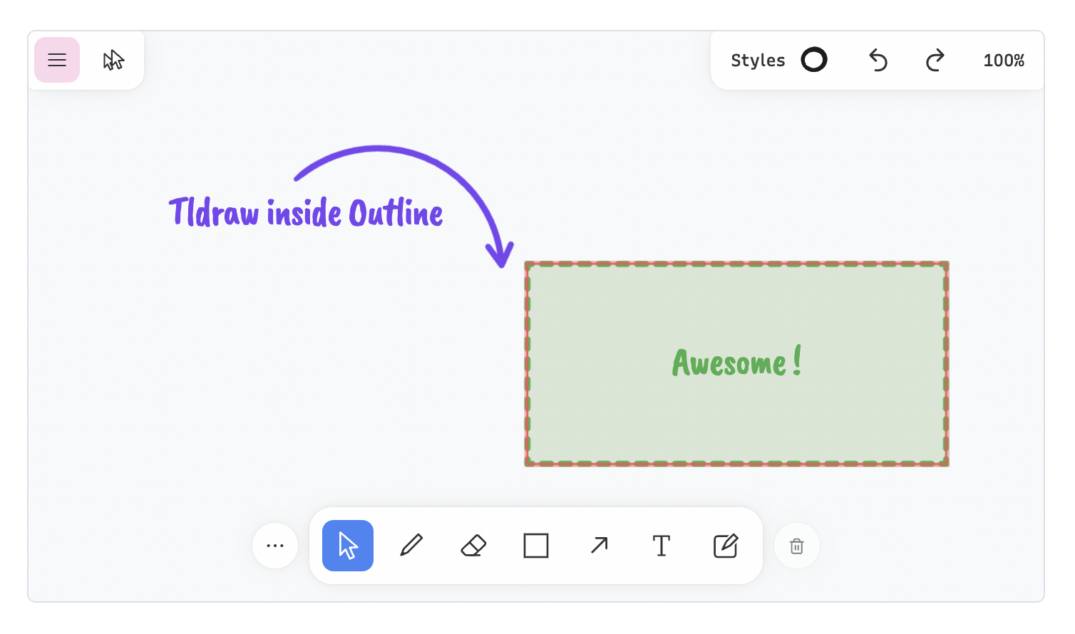This screenshot has width=1075, height=634.
Task: Click the green 'Awesome!' text label
Action: pyautogui.click(x=736, y=363)
